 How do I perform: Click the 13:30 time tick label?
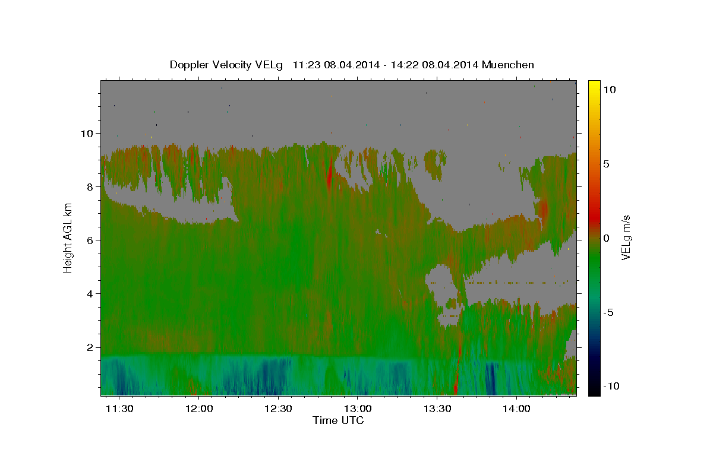click(437, 409)
